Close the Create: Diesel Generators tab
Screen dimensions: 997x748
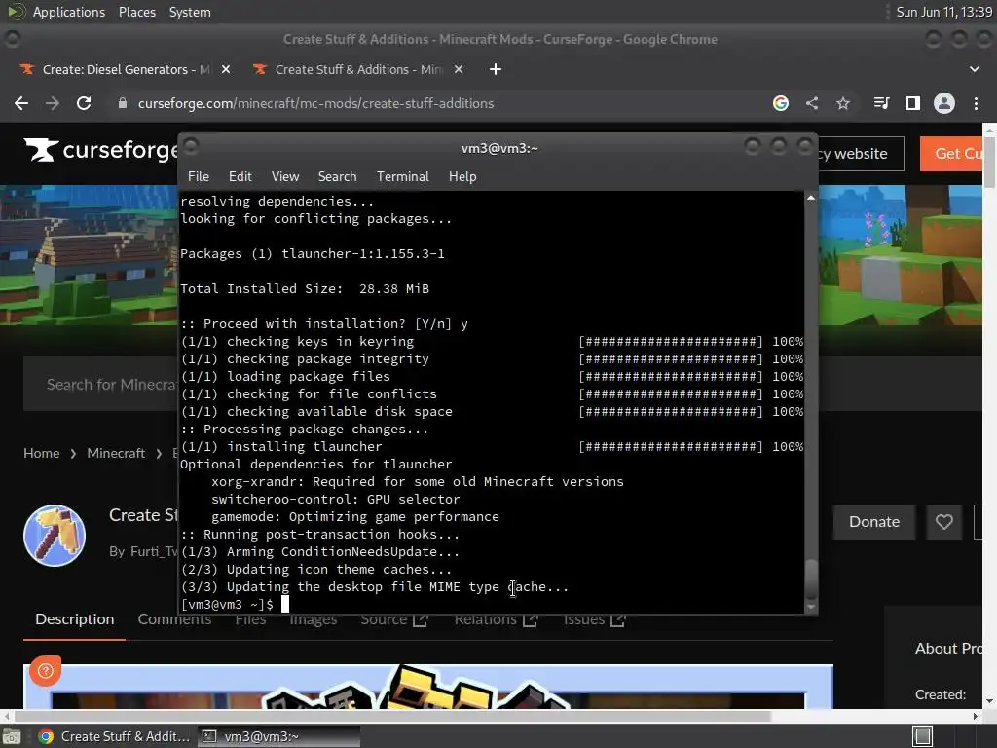(x=226, y=69)
